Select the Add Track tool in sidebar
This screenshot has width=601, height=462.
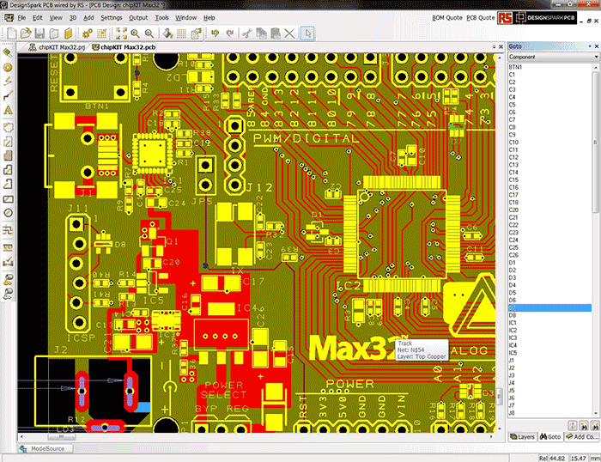[8, 96]
